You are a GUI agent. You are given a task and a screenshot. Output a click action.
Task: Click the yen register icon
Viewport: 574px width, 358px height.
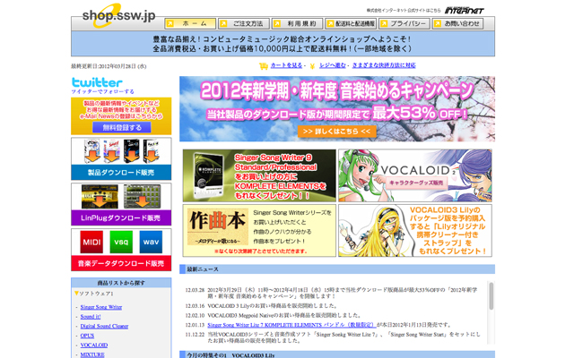click(x=312, y=66)
